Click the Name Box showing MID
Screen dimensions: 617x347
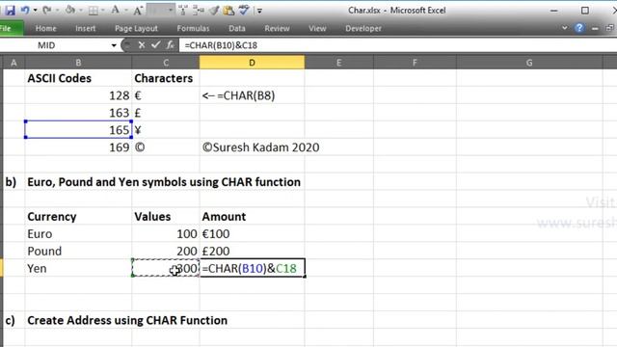point(55,45)
